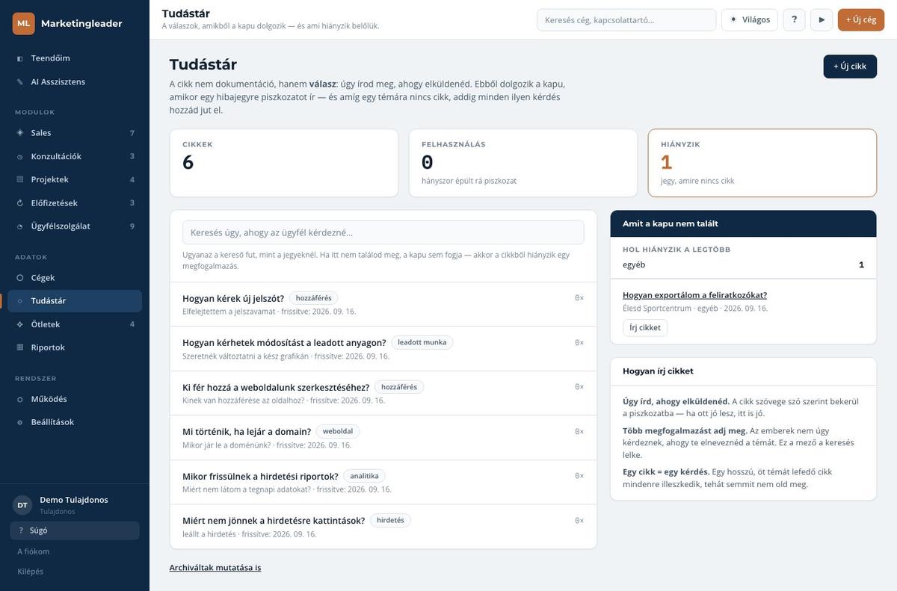Click the weboldal tag
This screenshot has height=591, width=897.
[x=338, y=432]
